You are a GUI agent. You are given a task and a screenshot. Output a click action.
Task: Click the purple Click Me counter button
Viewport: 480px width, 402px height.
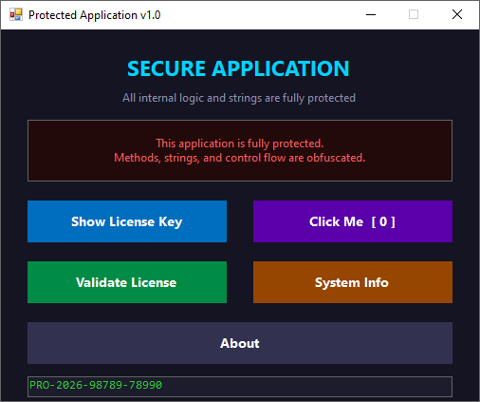coord(353,221)
